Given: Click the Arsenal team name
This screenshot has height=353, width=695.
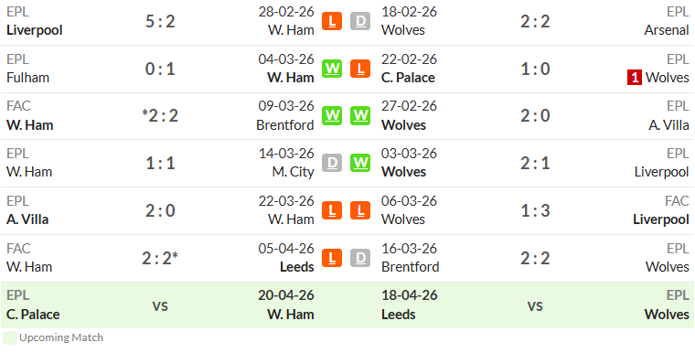Looking at the screenshot, I should click(667, 30).
